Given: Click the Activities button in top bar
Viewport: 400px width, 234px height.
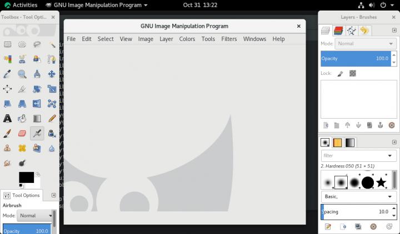Looking at the screenshot, I should (21, 5).
